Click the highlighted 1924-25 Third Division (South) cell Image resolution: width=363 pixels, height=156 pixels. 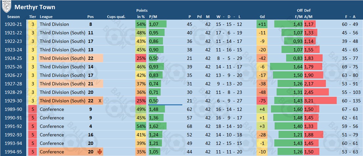point(62,58)
